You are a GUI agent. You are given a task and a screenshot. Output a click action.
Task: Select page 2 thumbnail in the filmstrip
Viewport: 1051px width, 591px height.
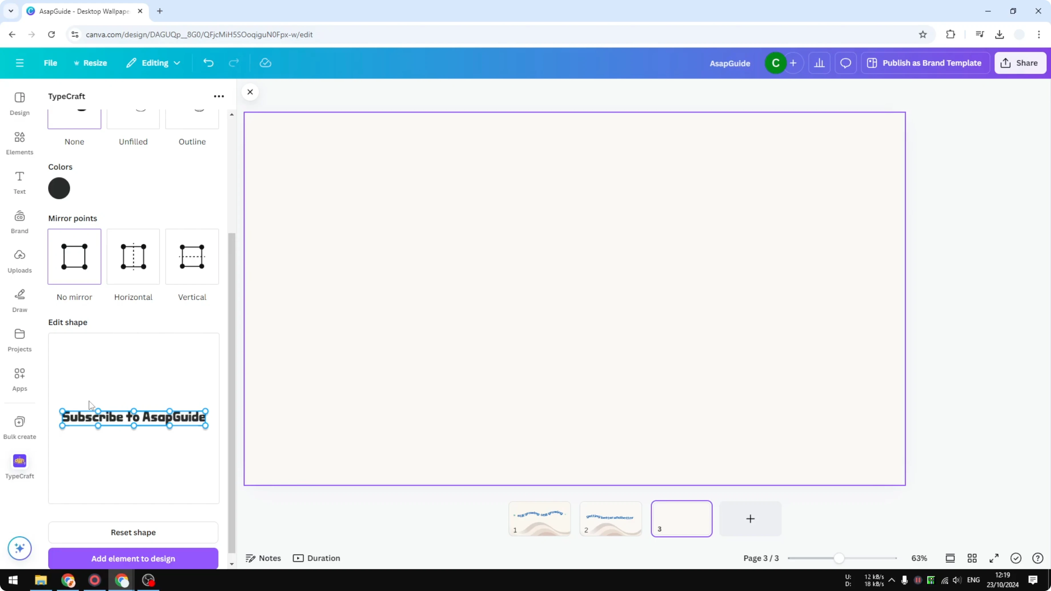610,518
